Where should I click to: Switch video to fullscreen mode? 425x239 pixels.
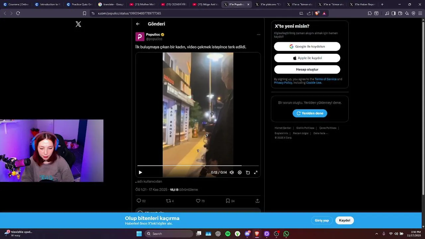pos(256,172)
